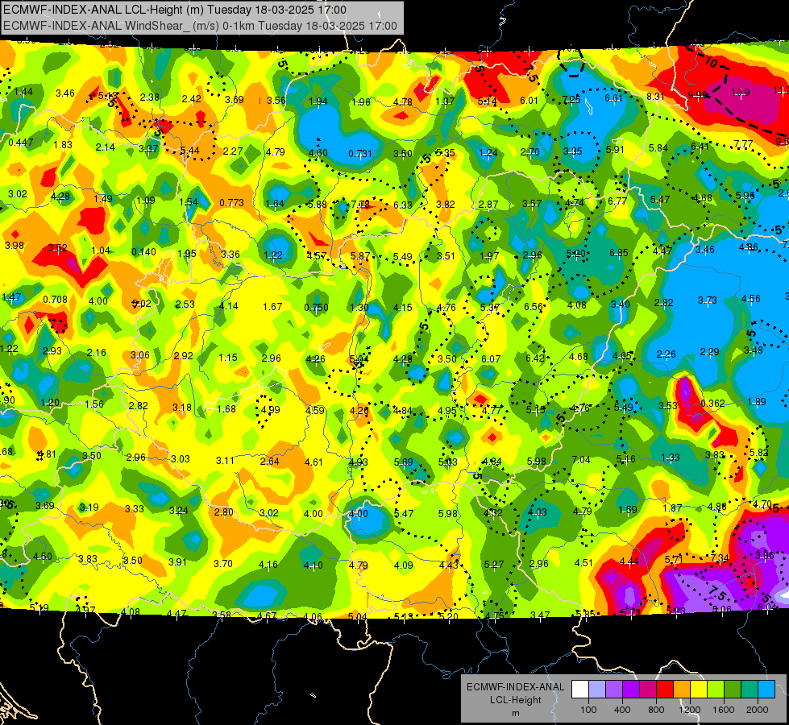Click the grid value '6.85'

click(618, 253)
